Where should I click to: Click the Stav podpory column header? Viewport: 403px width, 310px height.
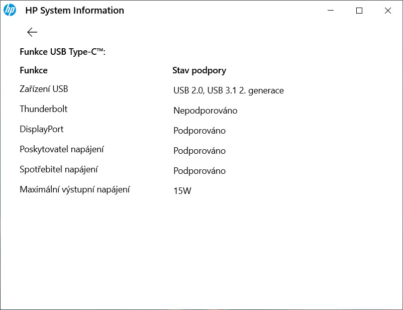click(x=199, y=70)
